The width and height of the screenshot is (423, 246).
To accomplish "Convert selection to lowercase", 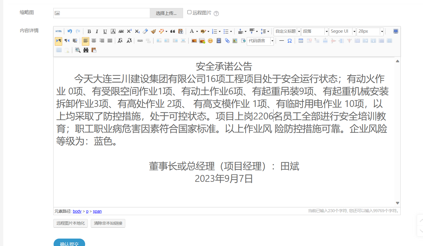I will 129,41.
